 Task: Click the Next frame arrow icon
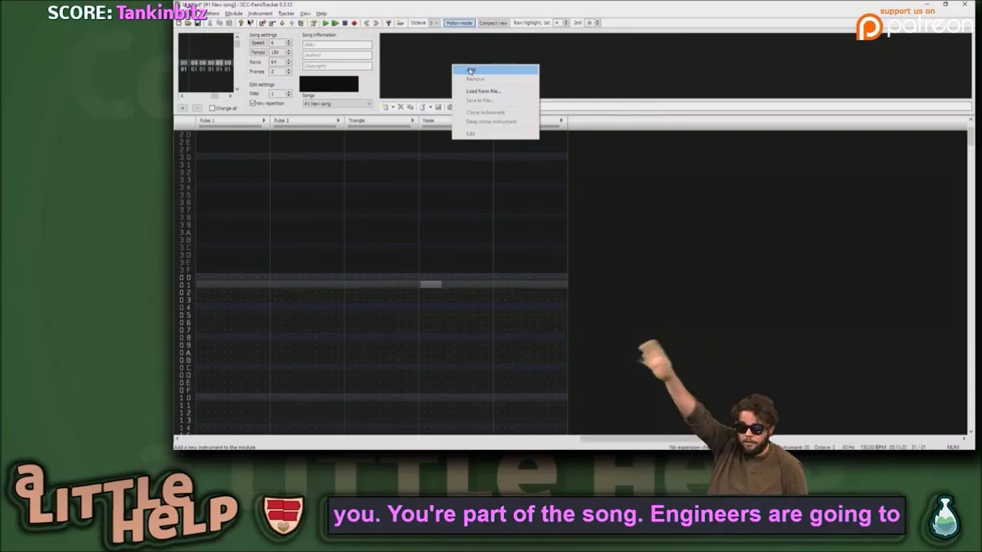tap(376, 23)
